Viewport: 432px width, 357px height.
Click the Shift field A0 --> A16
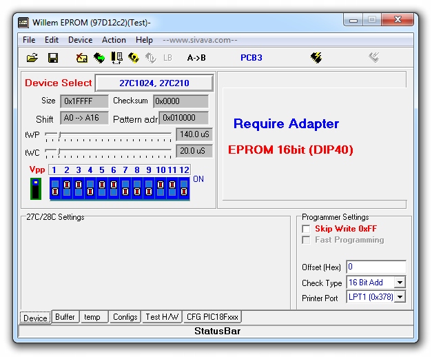(84, 118)
